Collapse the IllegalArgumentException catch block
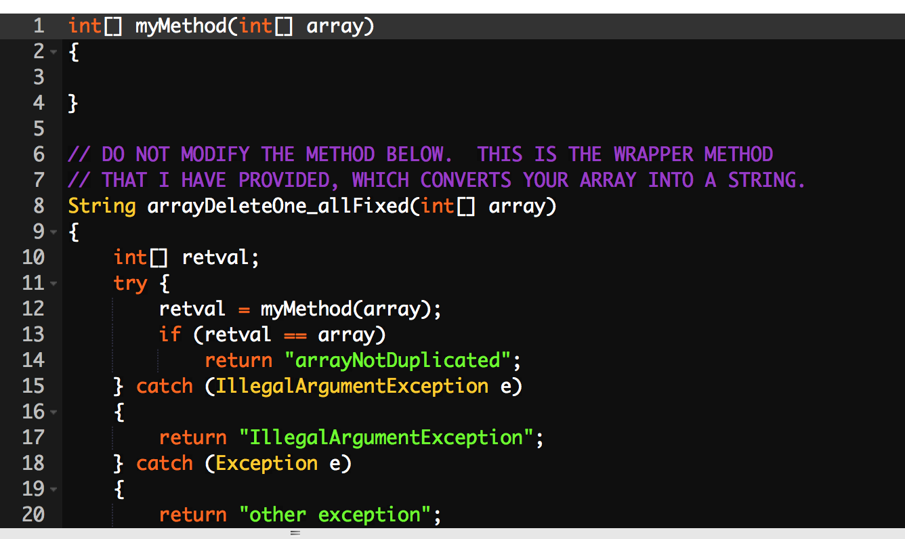905x539 pixels. (54, 412)
